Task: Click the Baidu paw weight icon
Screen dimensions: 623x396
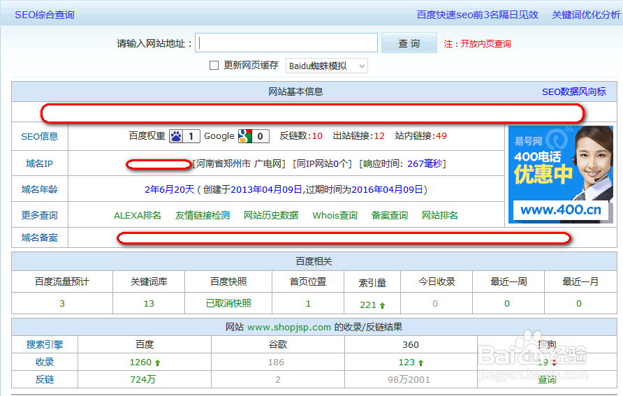Action: pyautogui.click(x=176, y=136)
